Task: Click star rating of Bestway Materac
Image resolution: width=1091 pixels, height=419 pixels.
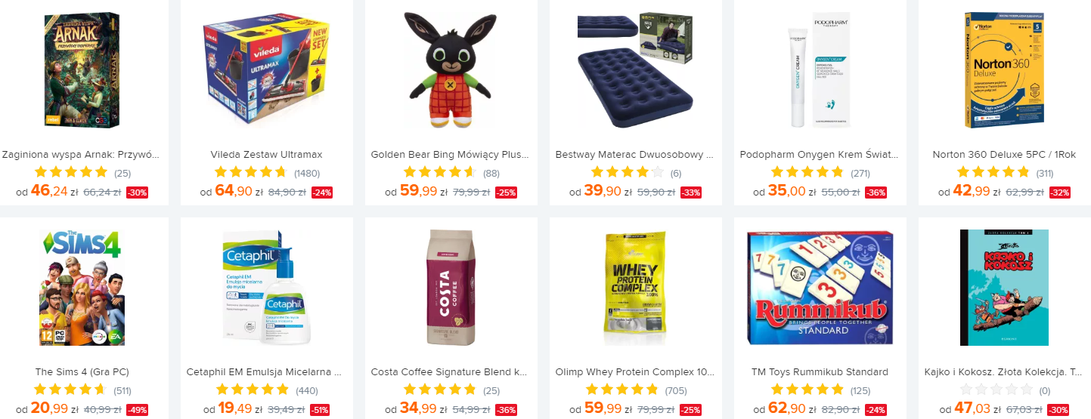Action: (x=627, y=172)
